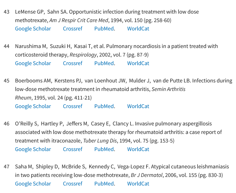The image size is (236, 193).
Task: Click Google Scholar under Narushima reference 44
Action: click(x=33, y=63)
